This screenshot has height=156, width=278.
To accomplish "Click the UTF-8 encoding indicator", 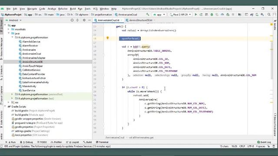I will [x=251, y=146].
